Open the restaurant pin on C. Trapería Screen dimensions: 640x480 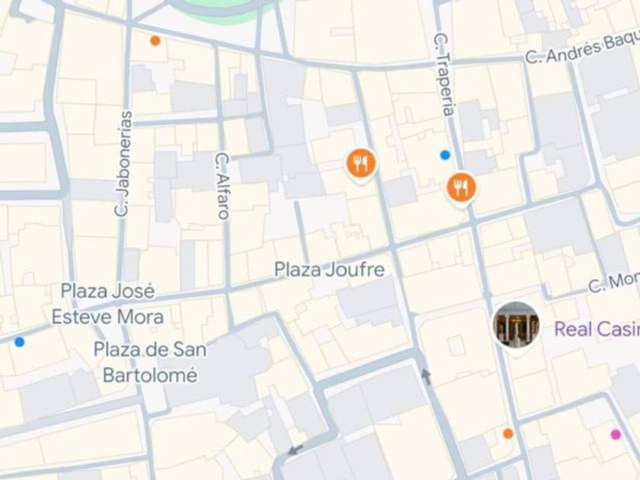tap(462, 188)
